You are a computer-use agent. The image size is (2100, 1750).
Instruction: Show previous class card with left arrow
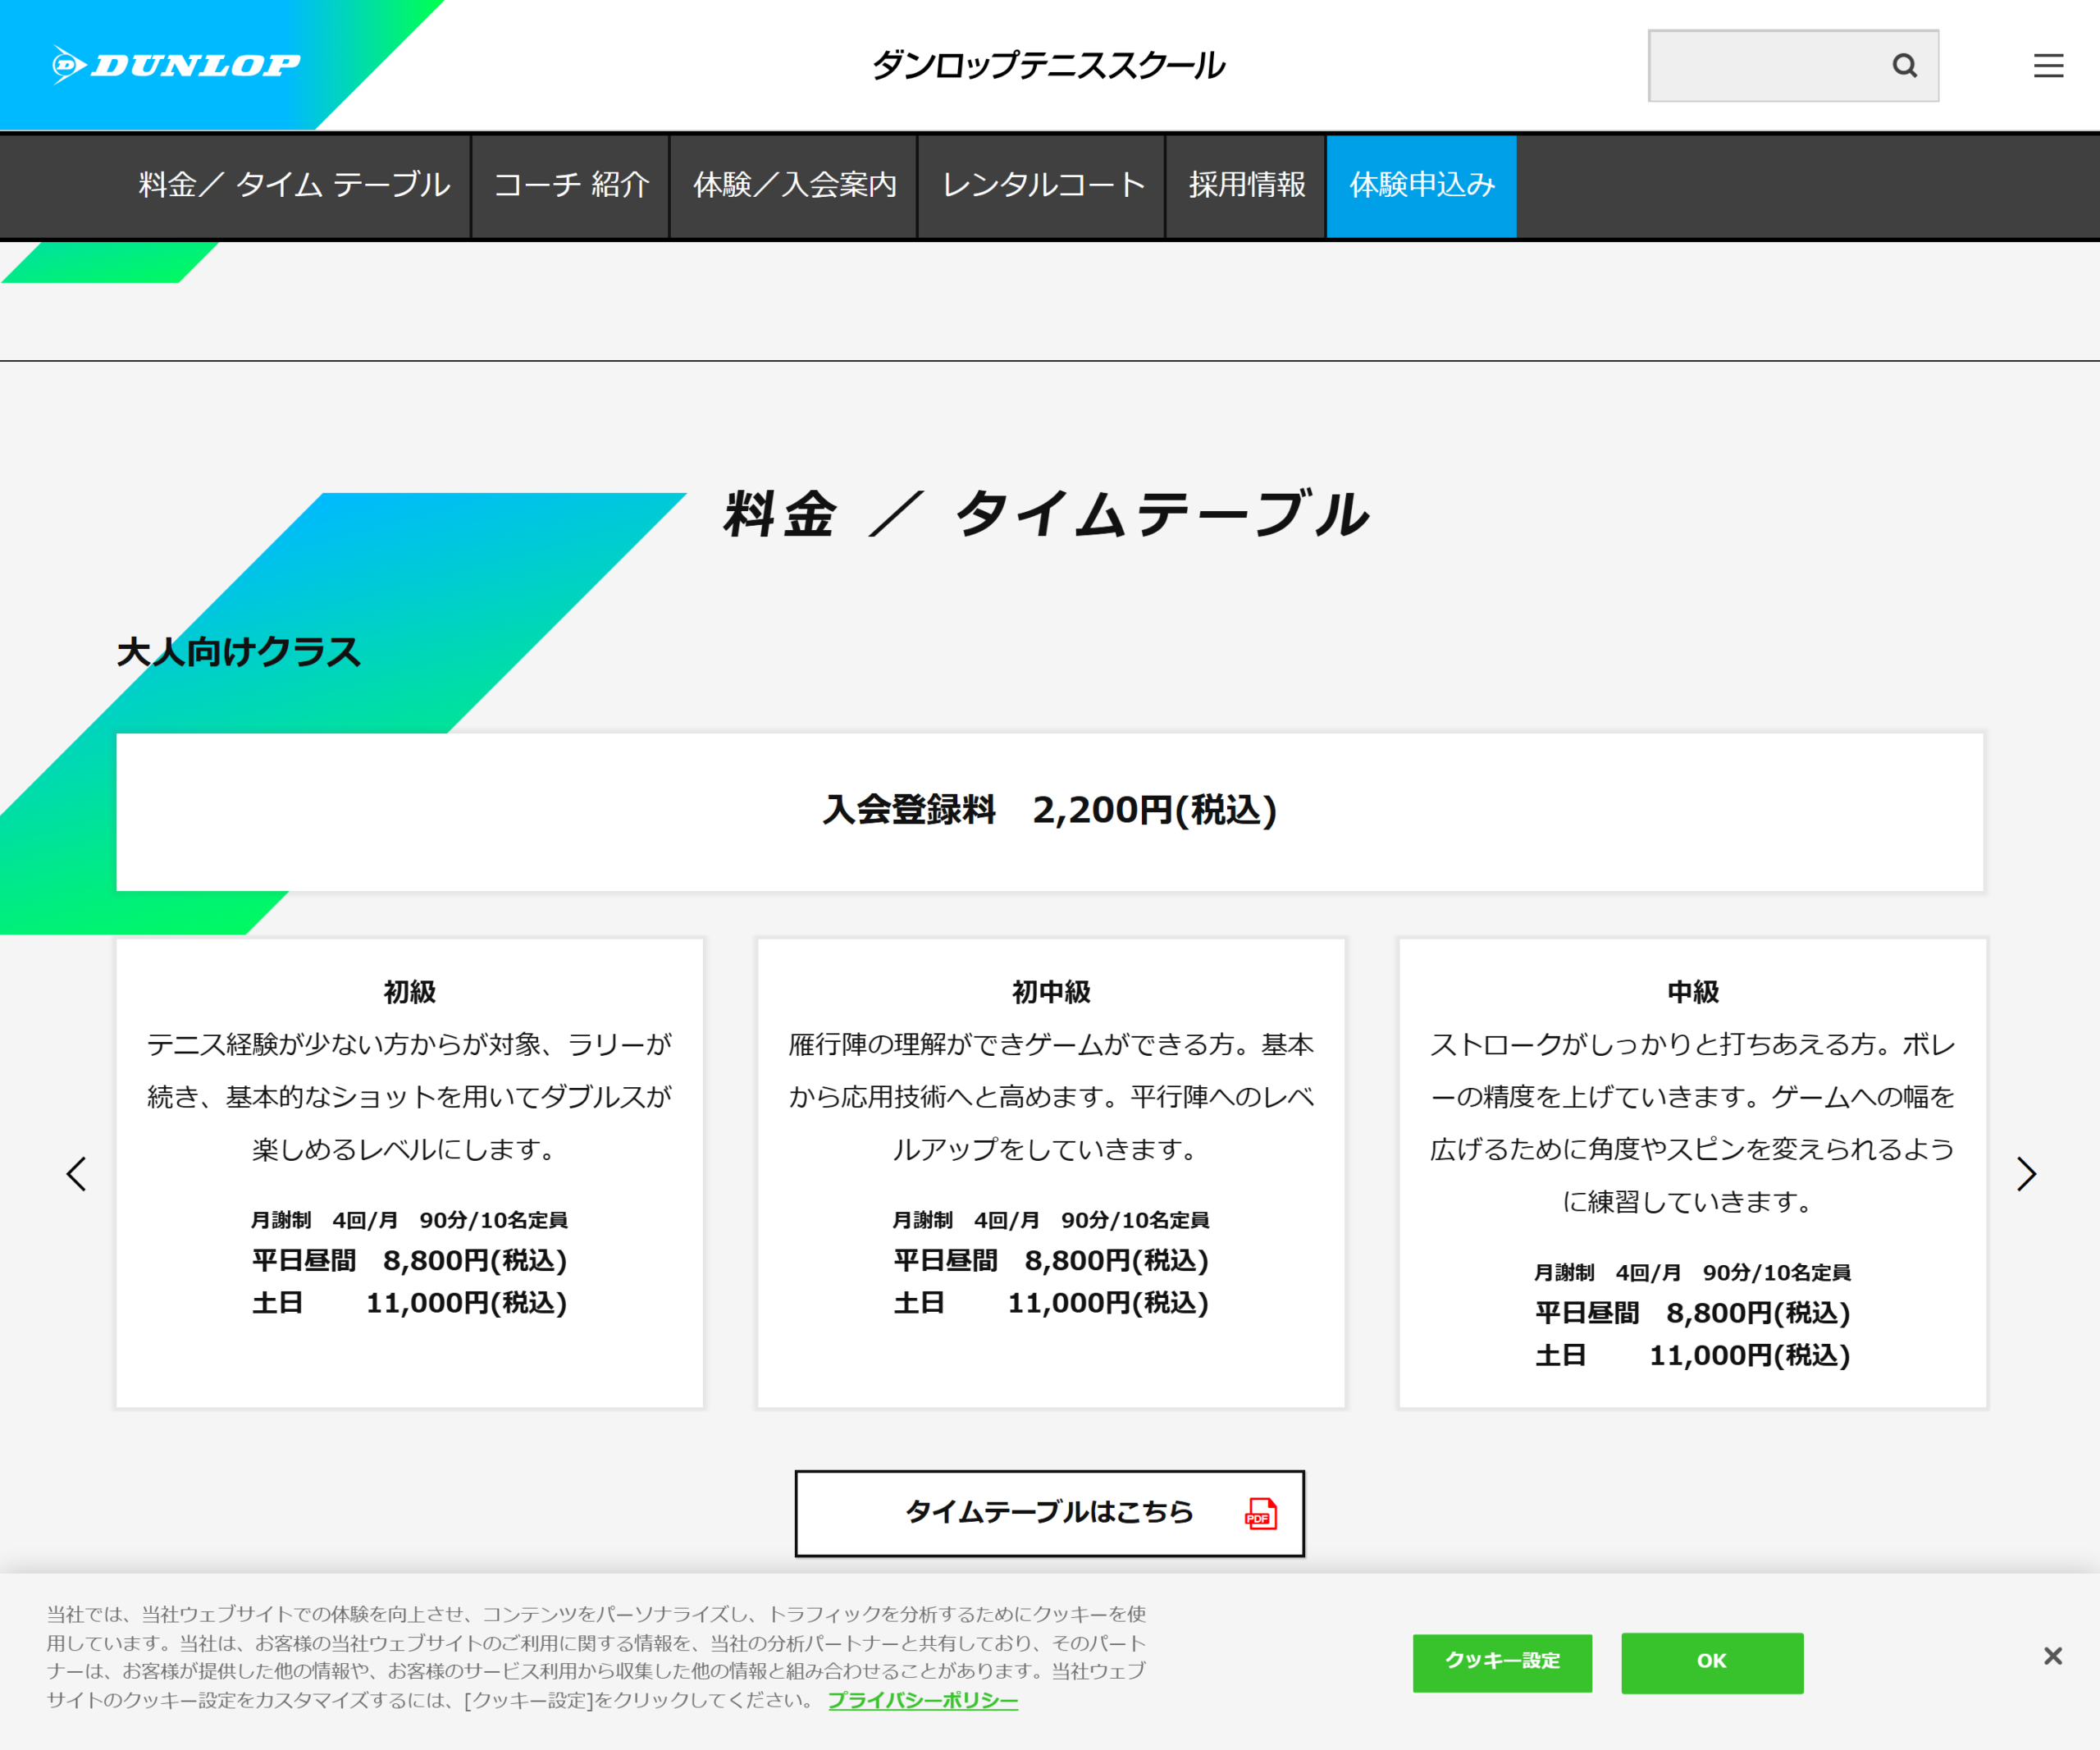(x=76, y=1173)
